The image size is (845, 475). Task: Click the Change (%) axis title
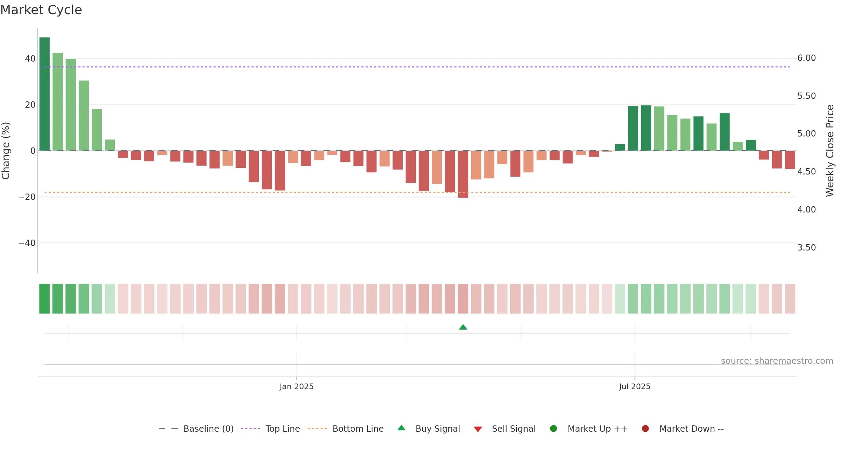(6, 151)
